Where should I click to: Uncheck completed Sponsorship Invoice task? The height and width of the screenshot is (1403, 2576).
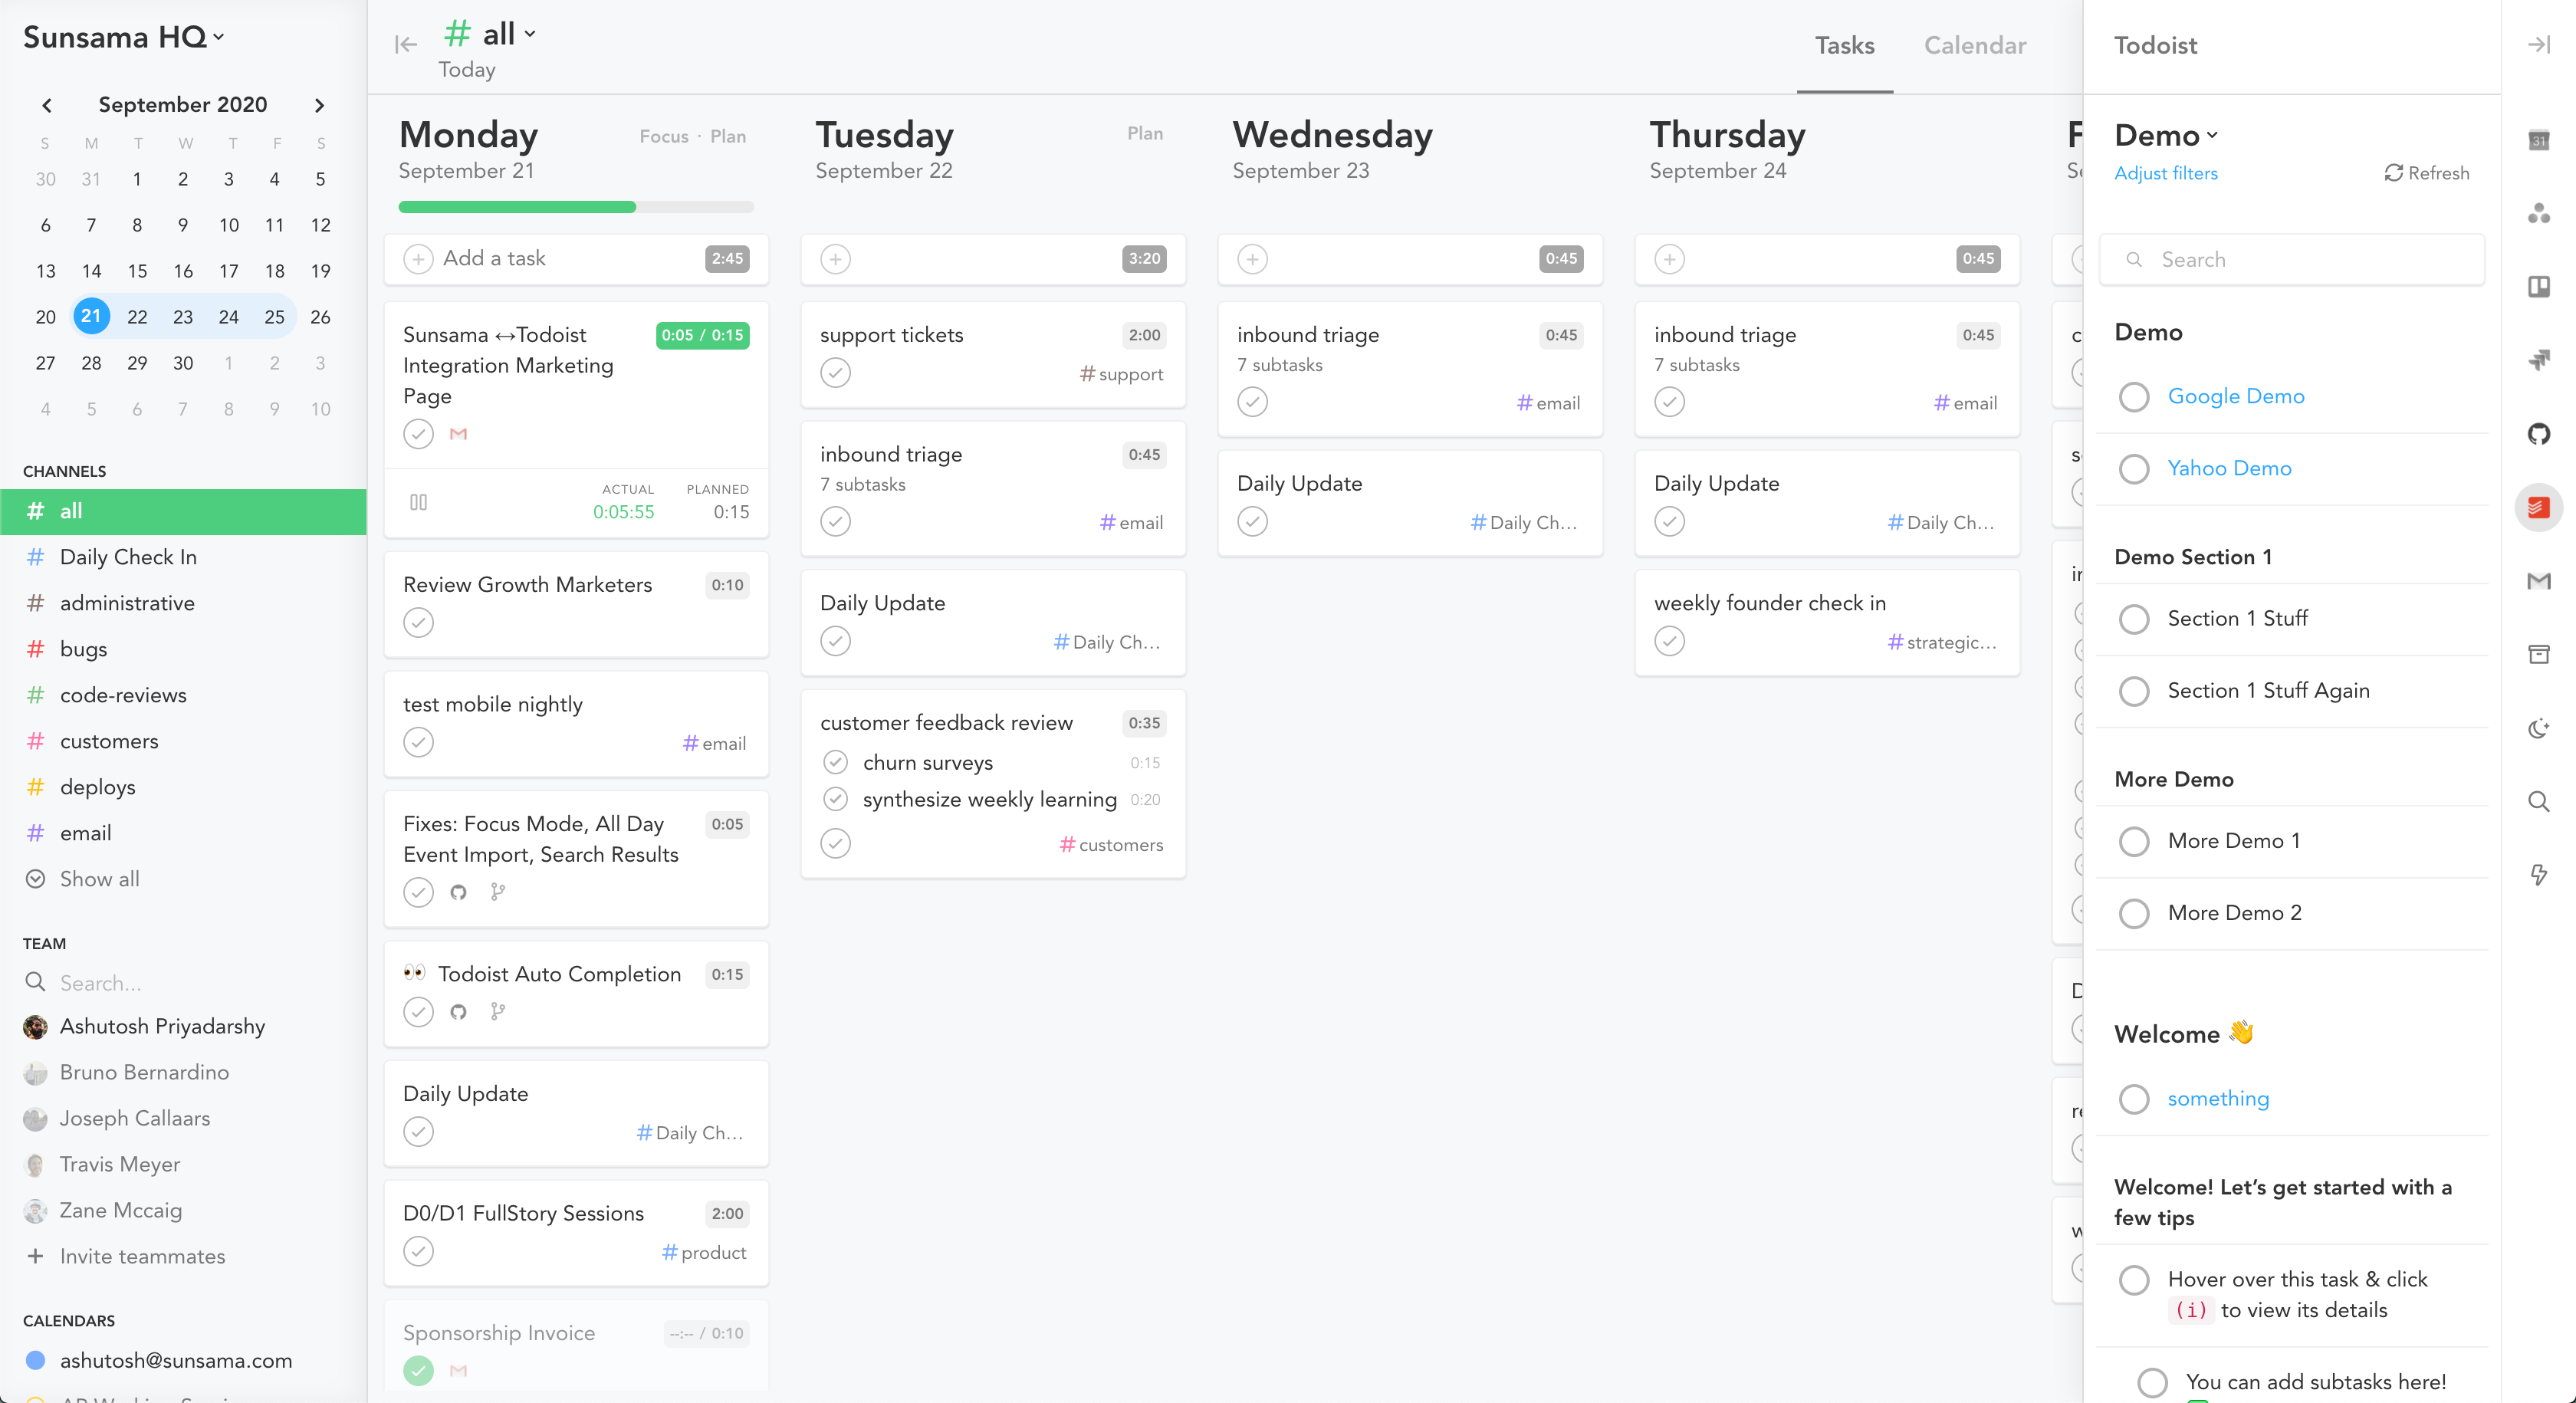click(x=418, y=1371)
